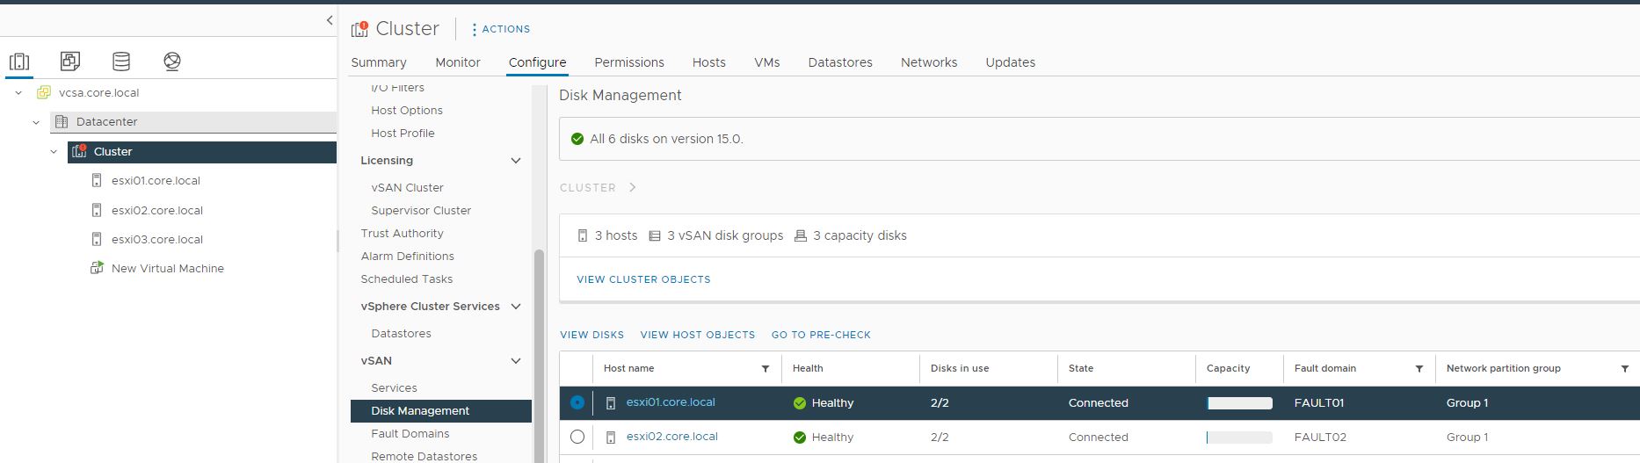Collapse the navigator panel with left chevron

point(330,20)
